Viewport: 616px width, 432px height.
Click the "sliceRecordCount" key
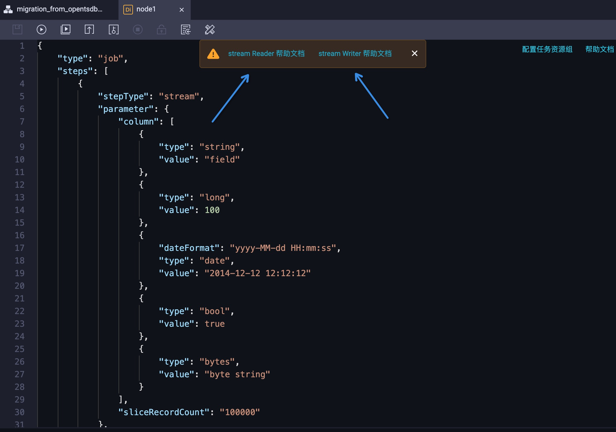(x=164, y=412)
